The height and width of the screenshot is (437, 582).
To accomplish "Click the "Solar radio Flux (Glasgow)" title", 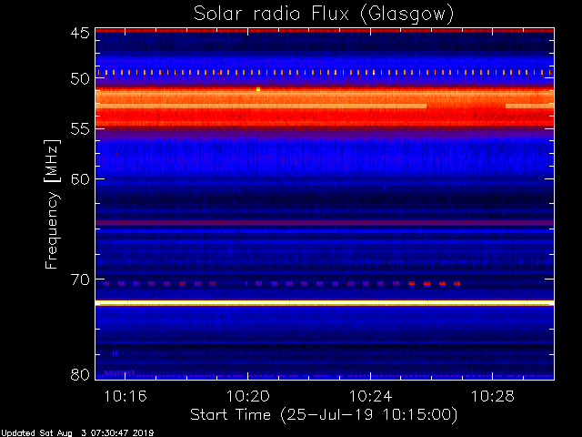I will 324,15.
